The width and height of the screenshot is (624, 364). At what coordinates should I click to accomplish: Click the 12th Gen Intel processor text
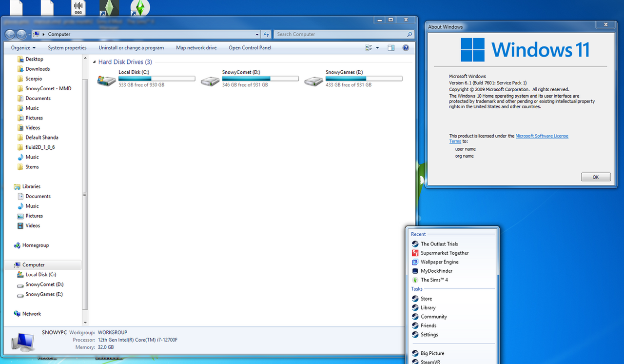[x=137, y=340]
